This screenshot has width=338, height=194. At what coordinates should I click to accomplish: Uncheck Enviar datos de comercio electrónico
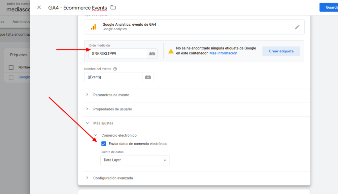tap(104, 144)
